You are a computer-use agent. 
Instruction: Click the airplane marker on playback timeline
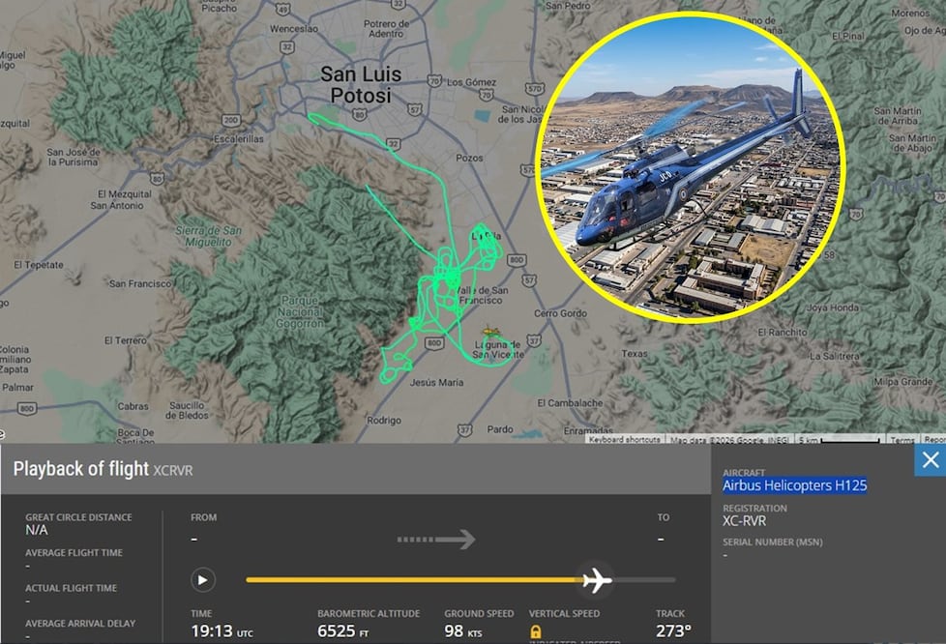pyautogui.click(x=597, y=580)
